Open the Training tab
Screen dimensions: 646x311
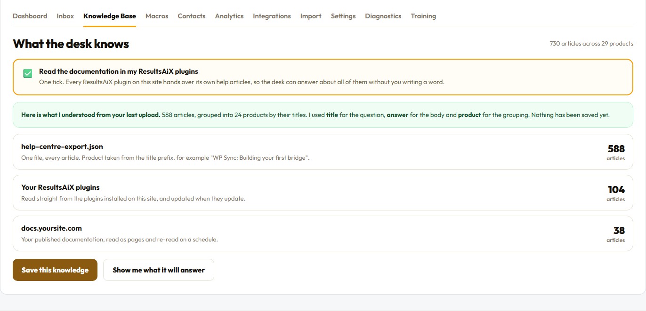tap(423, 16)
